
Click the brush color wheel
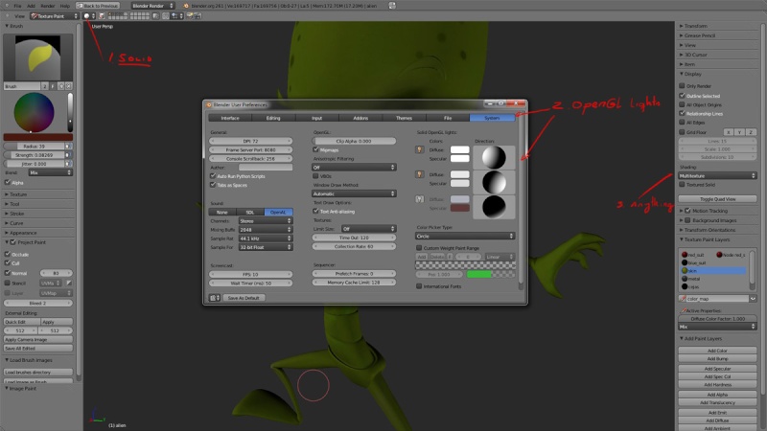(34, 112)
